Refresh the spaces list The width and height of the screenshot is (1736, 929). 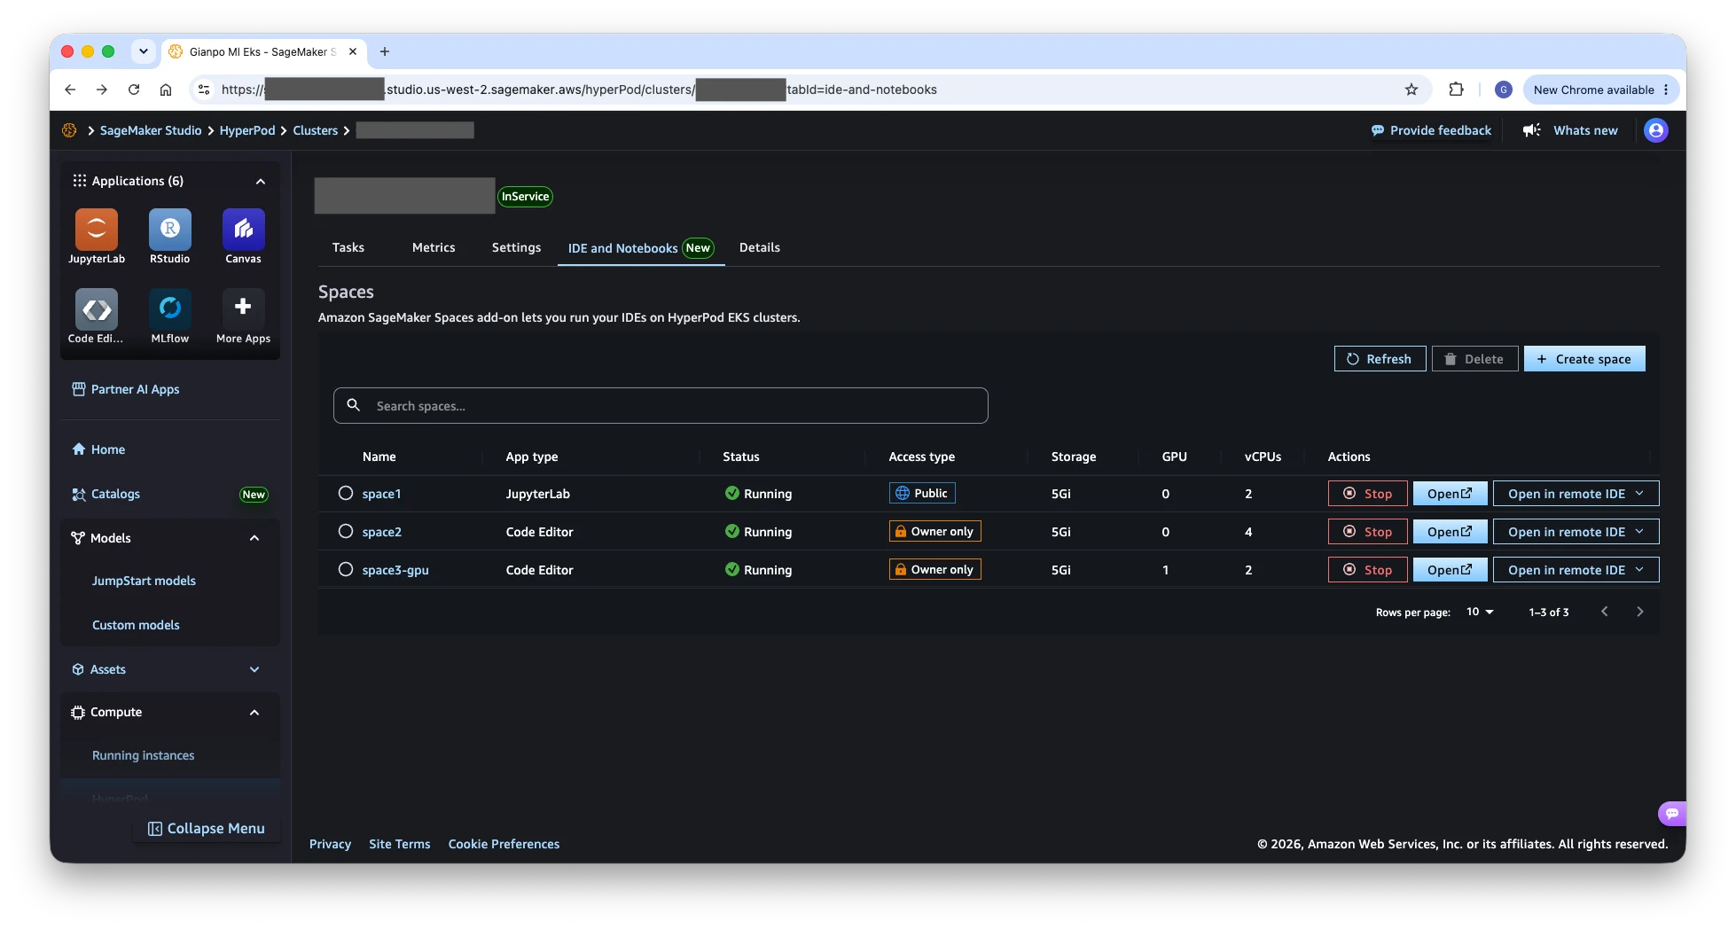pos(1380,359)
